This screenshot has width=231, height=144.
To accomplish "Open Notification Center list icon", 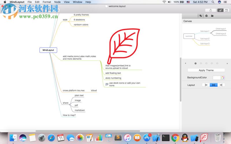I will coord(225,2).
